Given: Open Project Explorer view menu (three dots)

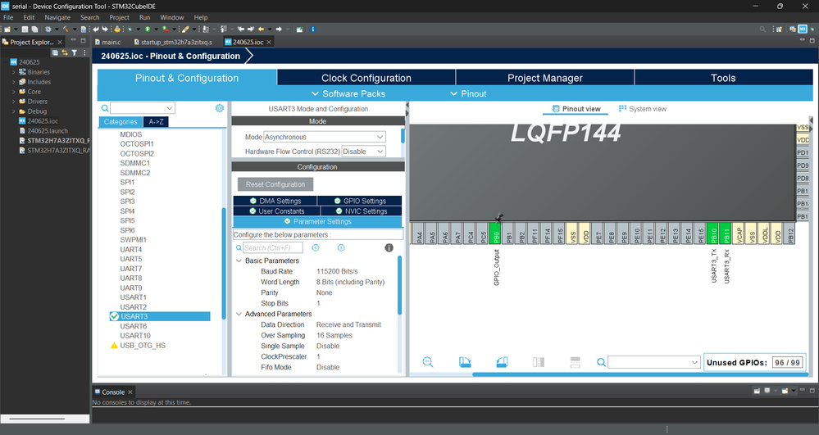Looking at the screenshot, I should [84, 52].
